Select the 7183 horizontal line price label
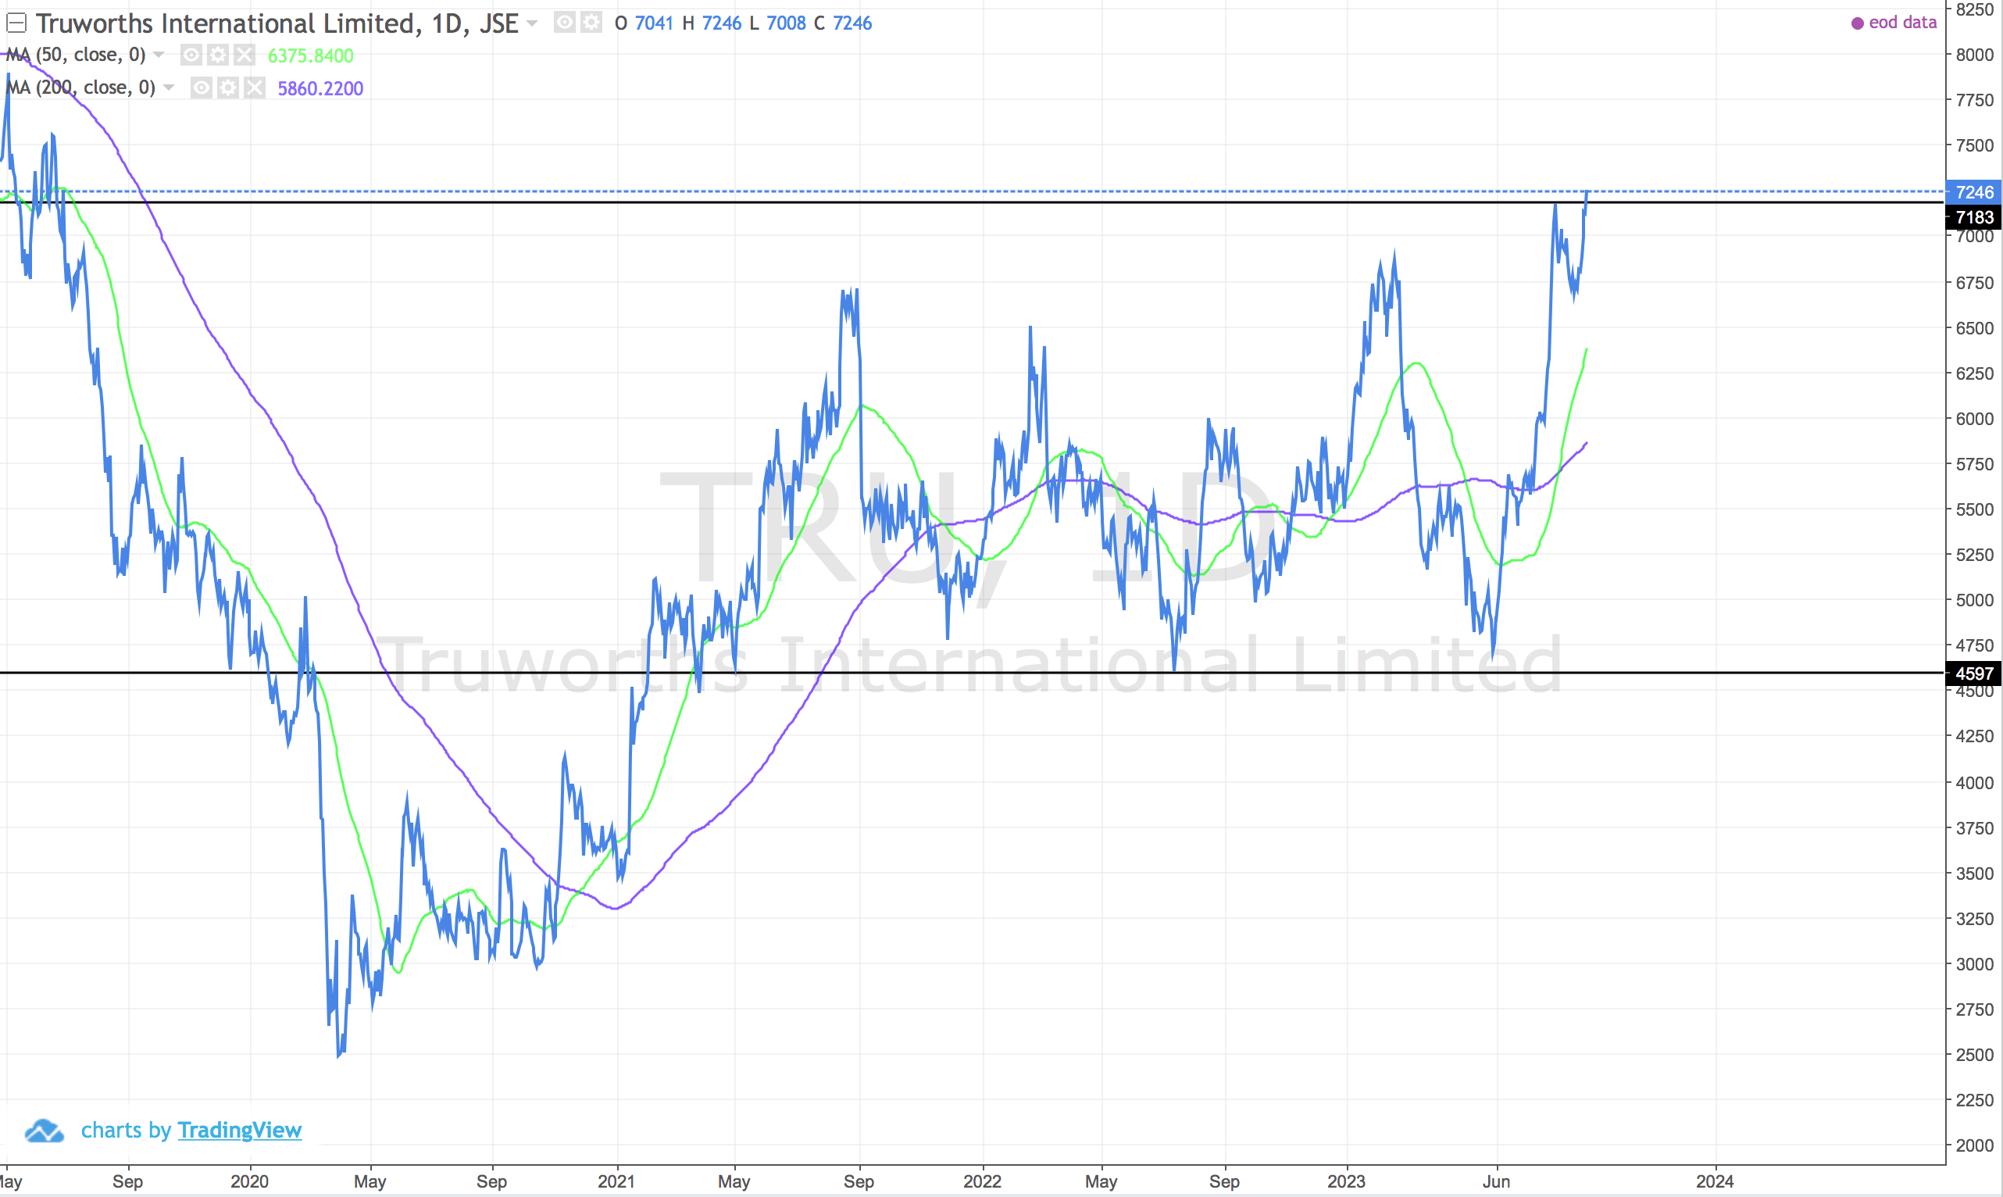The width and height of the screenshot is (2003, 1197). 1974,217
